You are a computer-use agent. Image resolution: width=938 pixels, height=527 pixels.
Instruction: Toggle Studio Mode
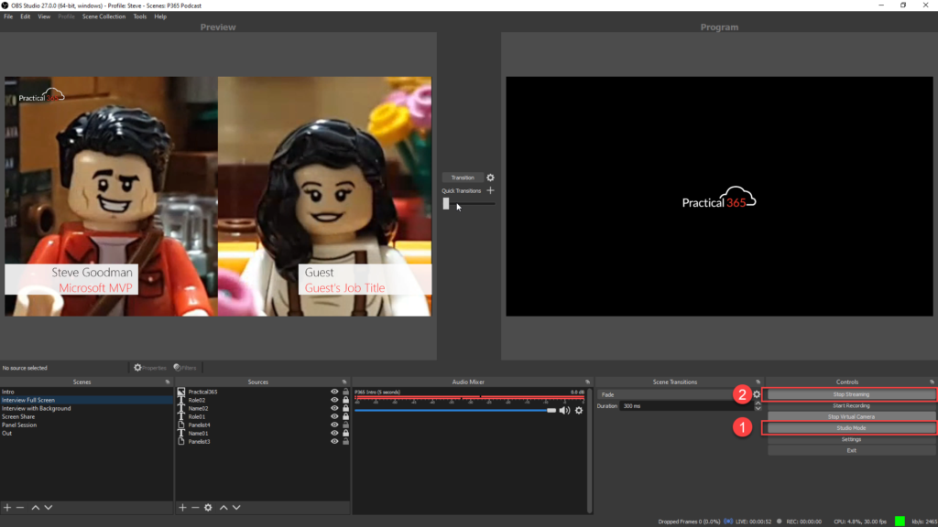coord(851,428)
